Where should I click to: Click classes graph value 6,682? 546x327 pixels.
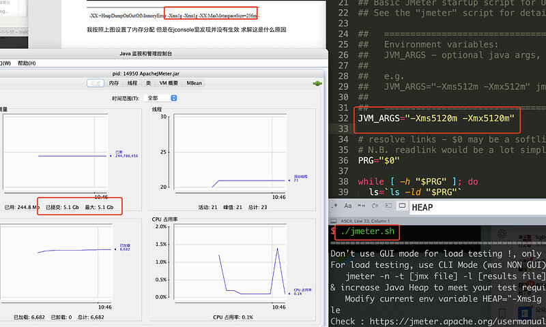[125, 249]
